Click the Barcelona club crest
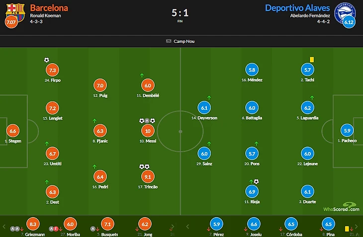Screen dimensions: 363x237 point(15,12)
